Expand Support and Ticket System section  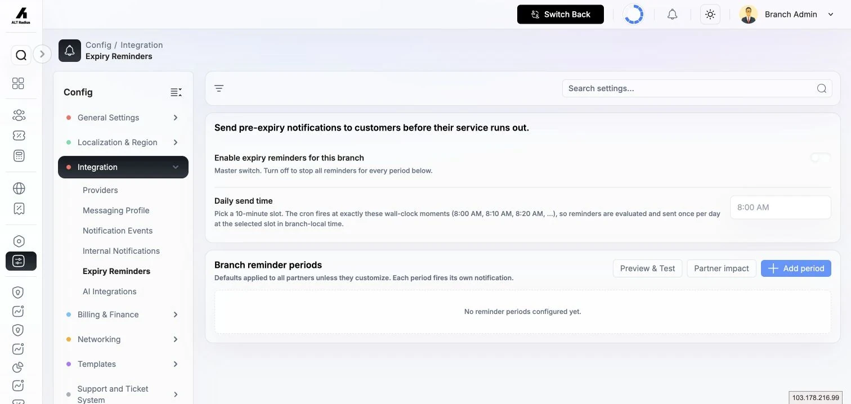(123, 394)
